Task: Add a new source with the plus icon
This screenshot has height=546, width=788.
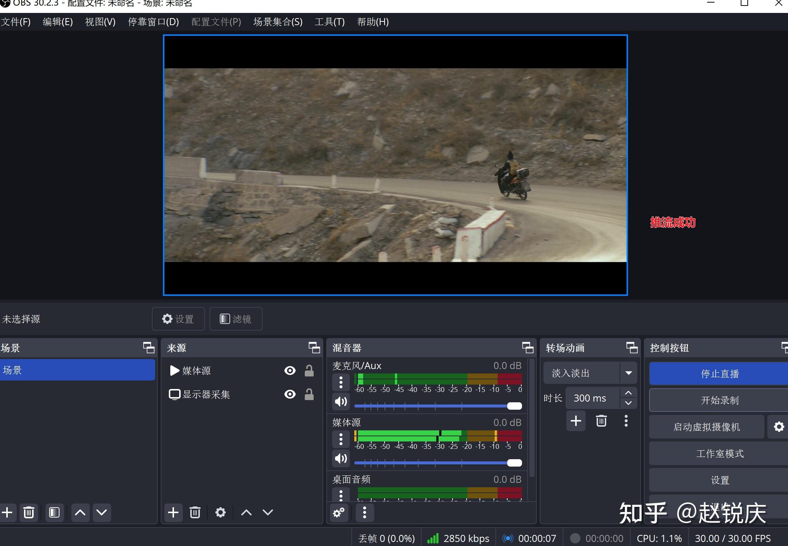Action: pyautogui.click(x=173, y=512)
